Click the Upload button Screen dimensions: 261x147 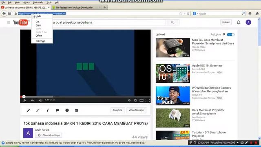pyautogui.click(x=226, y=22)
